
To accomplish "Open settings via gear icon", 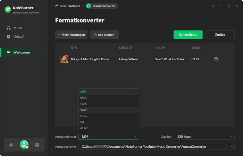I will click(x=11, y=145).
